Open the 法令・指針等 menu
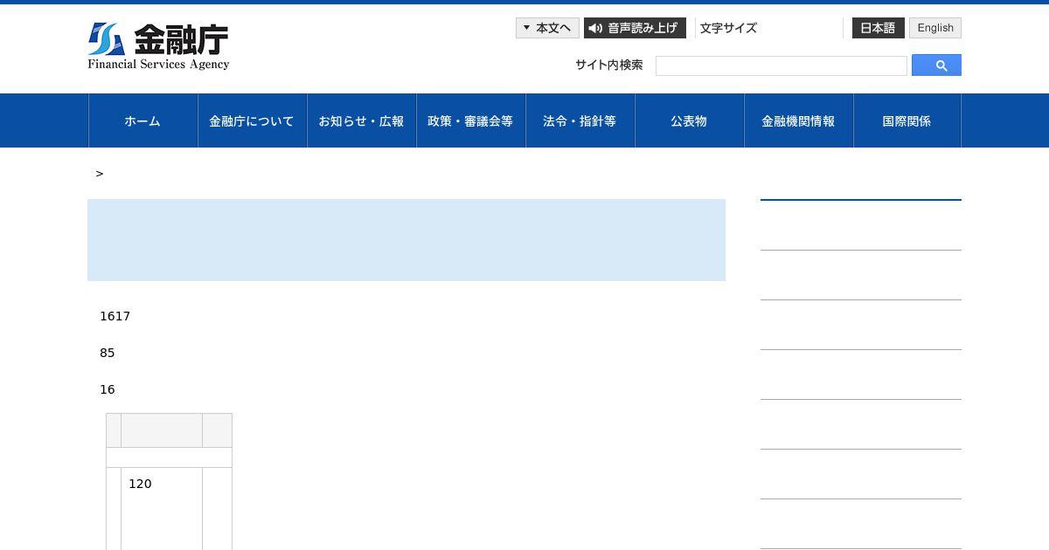This screenshot has height=550, width=1049. click(580, 120)
